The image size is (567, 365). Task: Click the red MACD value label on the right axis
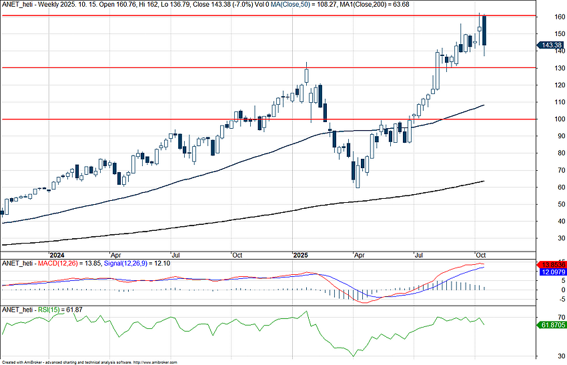coord(552,265)
